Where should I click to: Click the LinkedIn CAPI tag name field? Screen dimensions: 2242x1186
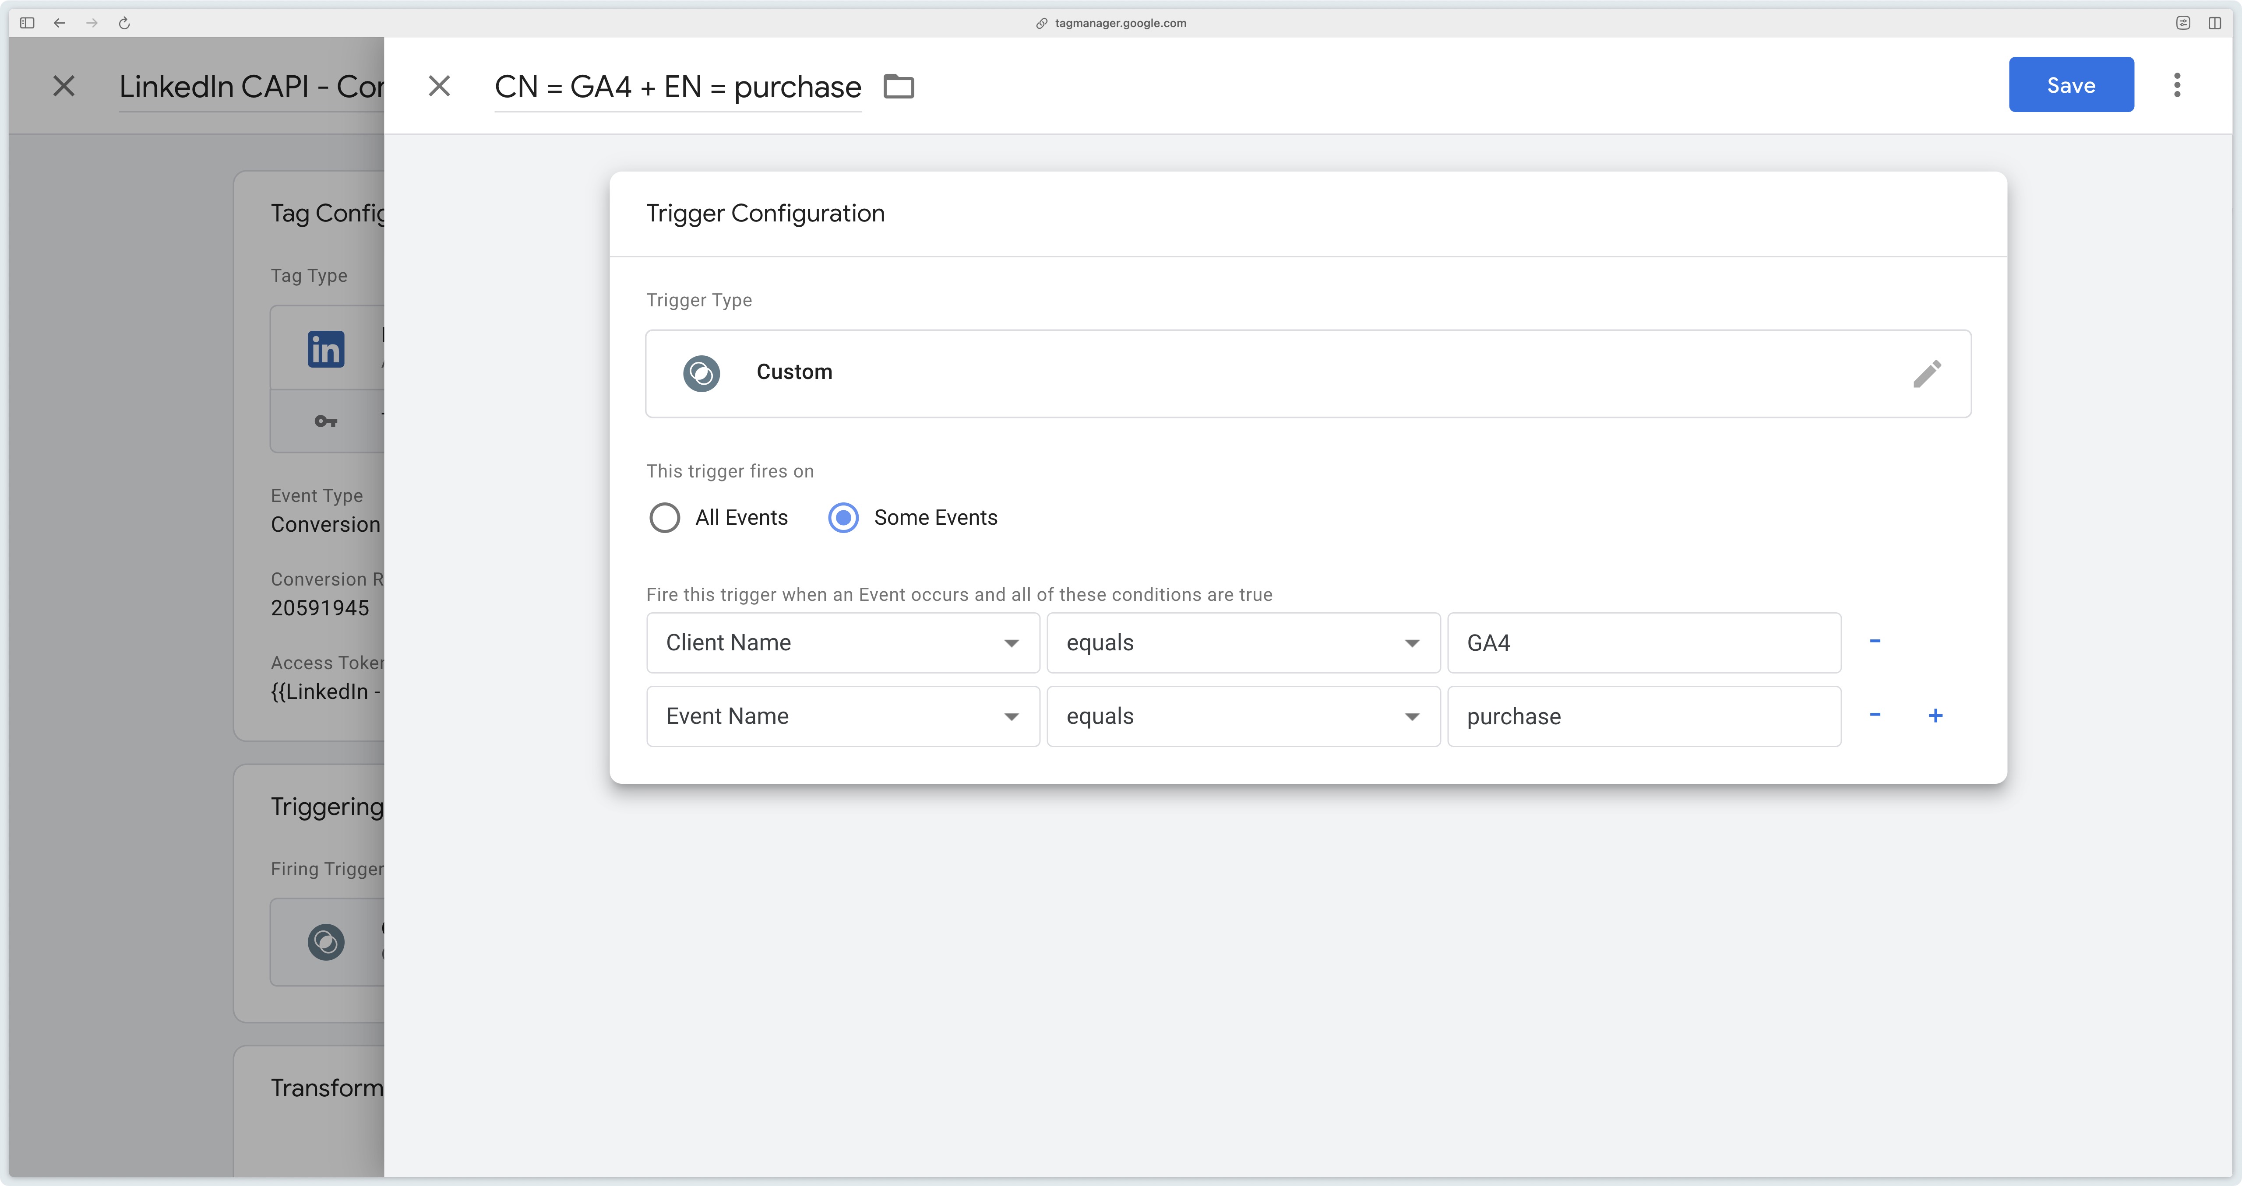pyautogui.click(x=251, y=87)
